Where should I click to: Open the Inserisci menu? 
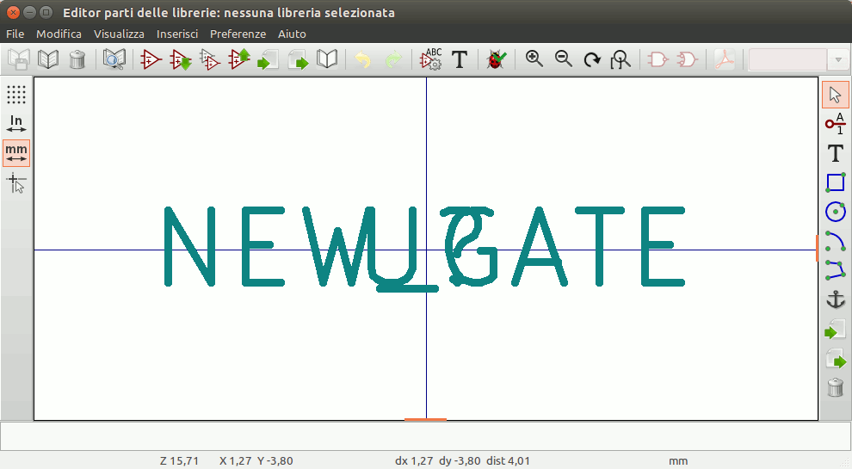pos(177,34)
